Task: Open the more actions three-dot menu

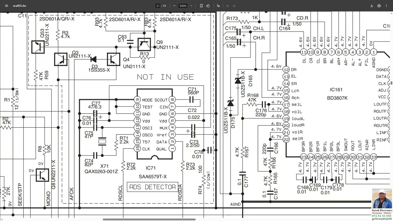Action: tap(386, 6)
